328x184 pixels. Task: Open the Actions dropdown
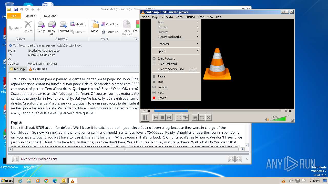[x=110, y=32]
